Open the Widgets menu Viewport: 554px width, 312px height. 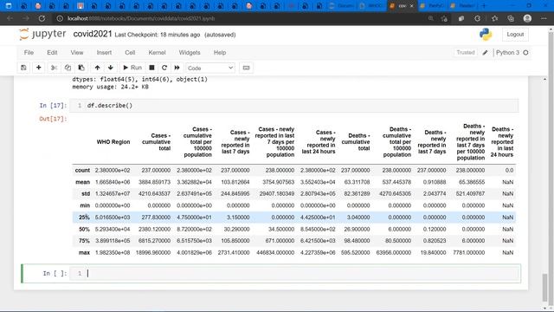[190, 52]
